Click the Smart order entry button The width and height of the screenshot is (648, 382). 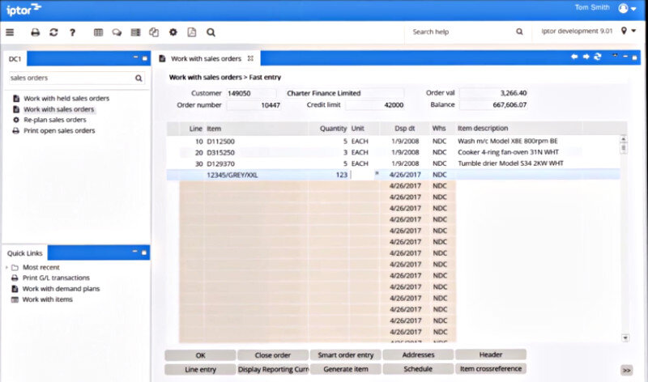click(345, 354)
